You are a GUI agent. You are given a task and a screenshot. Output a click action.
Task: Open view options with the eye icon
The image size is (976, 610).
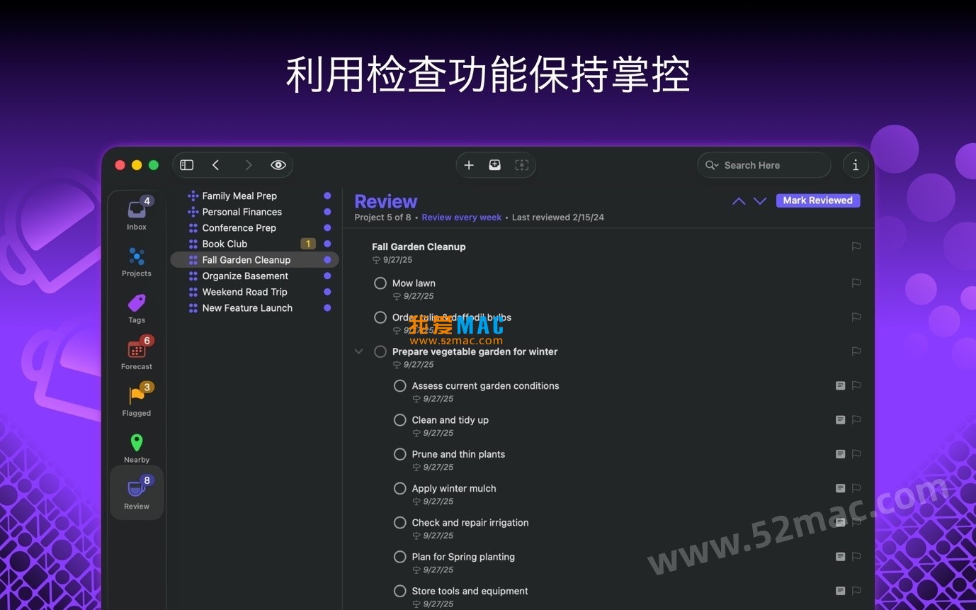[278, 164]
